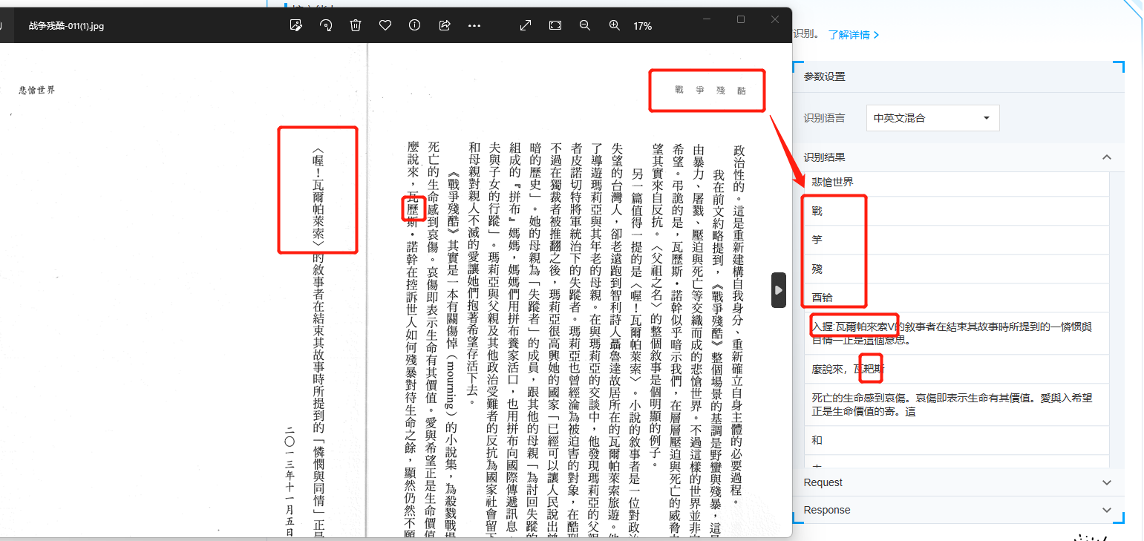This screenshot has height=541, width=1144.
Task: Click the gray arrow handle beside the image
Action: (x=778, y=290)
